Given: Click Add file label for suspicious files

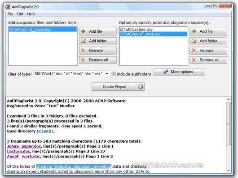Looking at the screenshot, I should pyautogui.click(x=96, y=31).
